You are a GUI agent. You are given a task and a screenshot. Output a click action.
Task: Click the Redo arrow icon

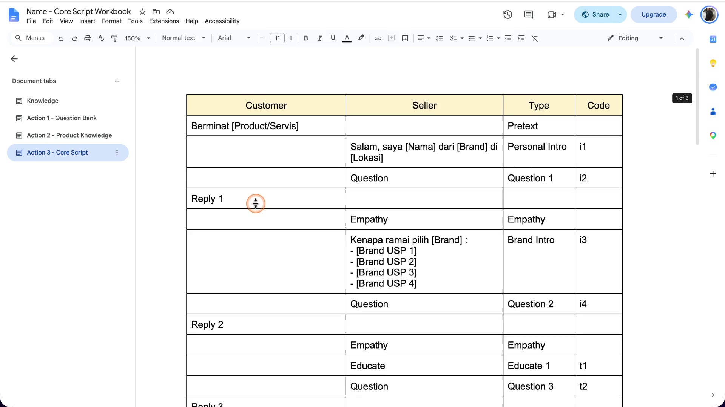(x=74, y=38)
